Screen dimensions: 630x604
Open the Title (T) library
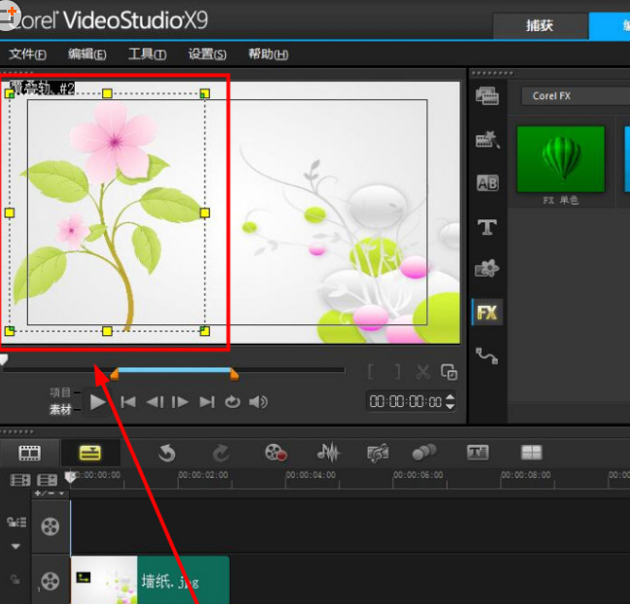tap(487, 227)
